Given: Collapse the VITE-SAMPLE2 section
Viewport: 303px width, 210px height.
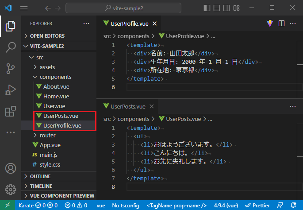Looking at the screenshot, I should tap(59, 46).
